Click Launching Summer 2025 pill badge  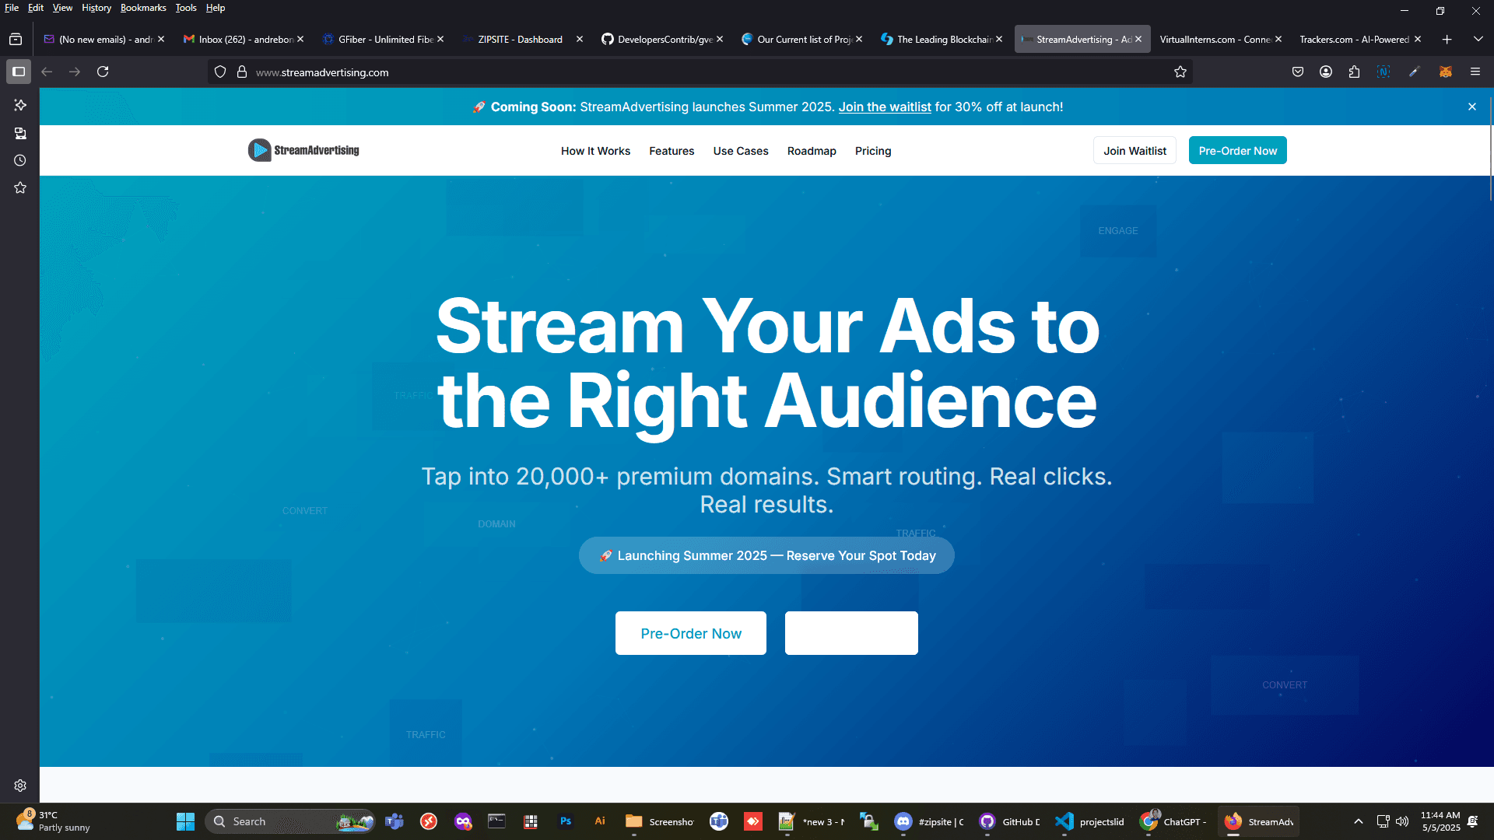766,555
